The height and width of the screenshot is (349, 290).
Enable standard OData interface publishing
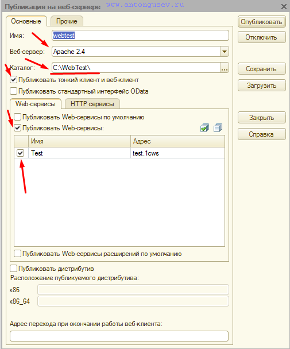[14, 91]
